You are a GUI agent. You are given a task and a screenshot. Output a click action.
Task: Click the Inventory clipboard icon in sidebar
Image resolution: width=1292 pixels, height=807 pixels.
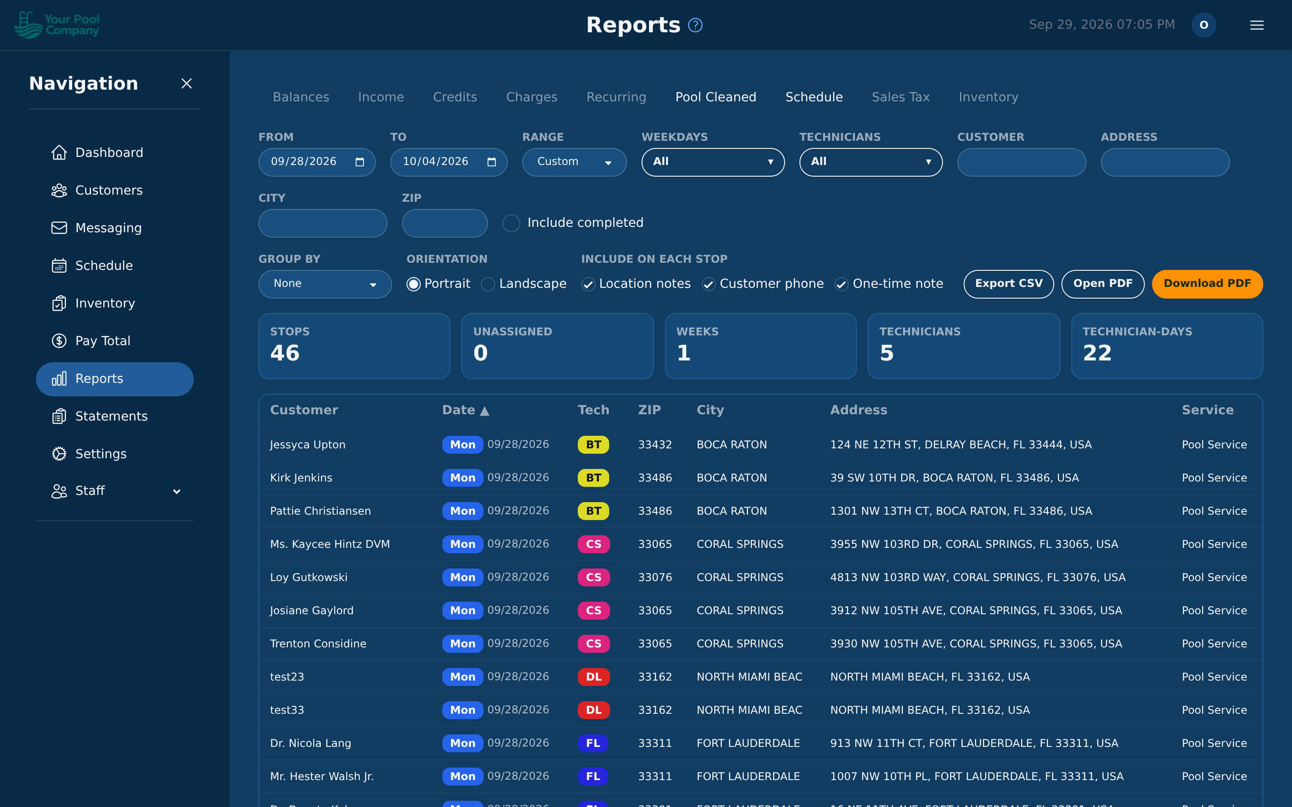(x=59, y=303)
